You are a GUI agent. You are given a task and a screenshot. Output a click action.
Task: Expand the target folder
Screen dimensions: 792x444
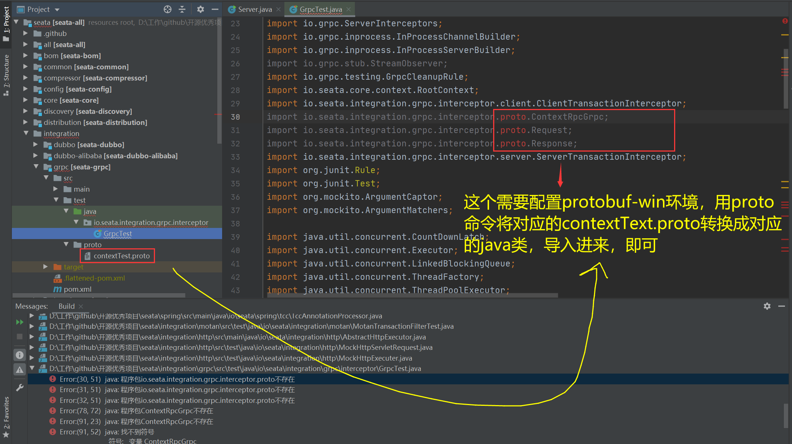(x=45, y=266)
